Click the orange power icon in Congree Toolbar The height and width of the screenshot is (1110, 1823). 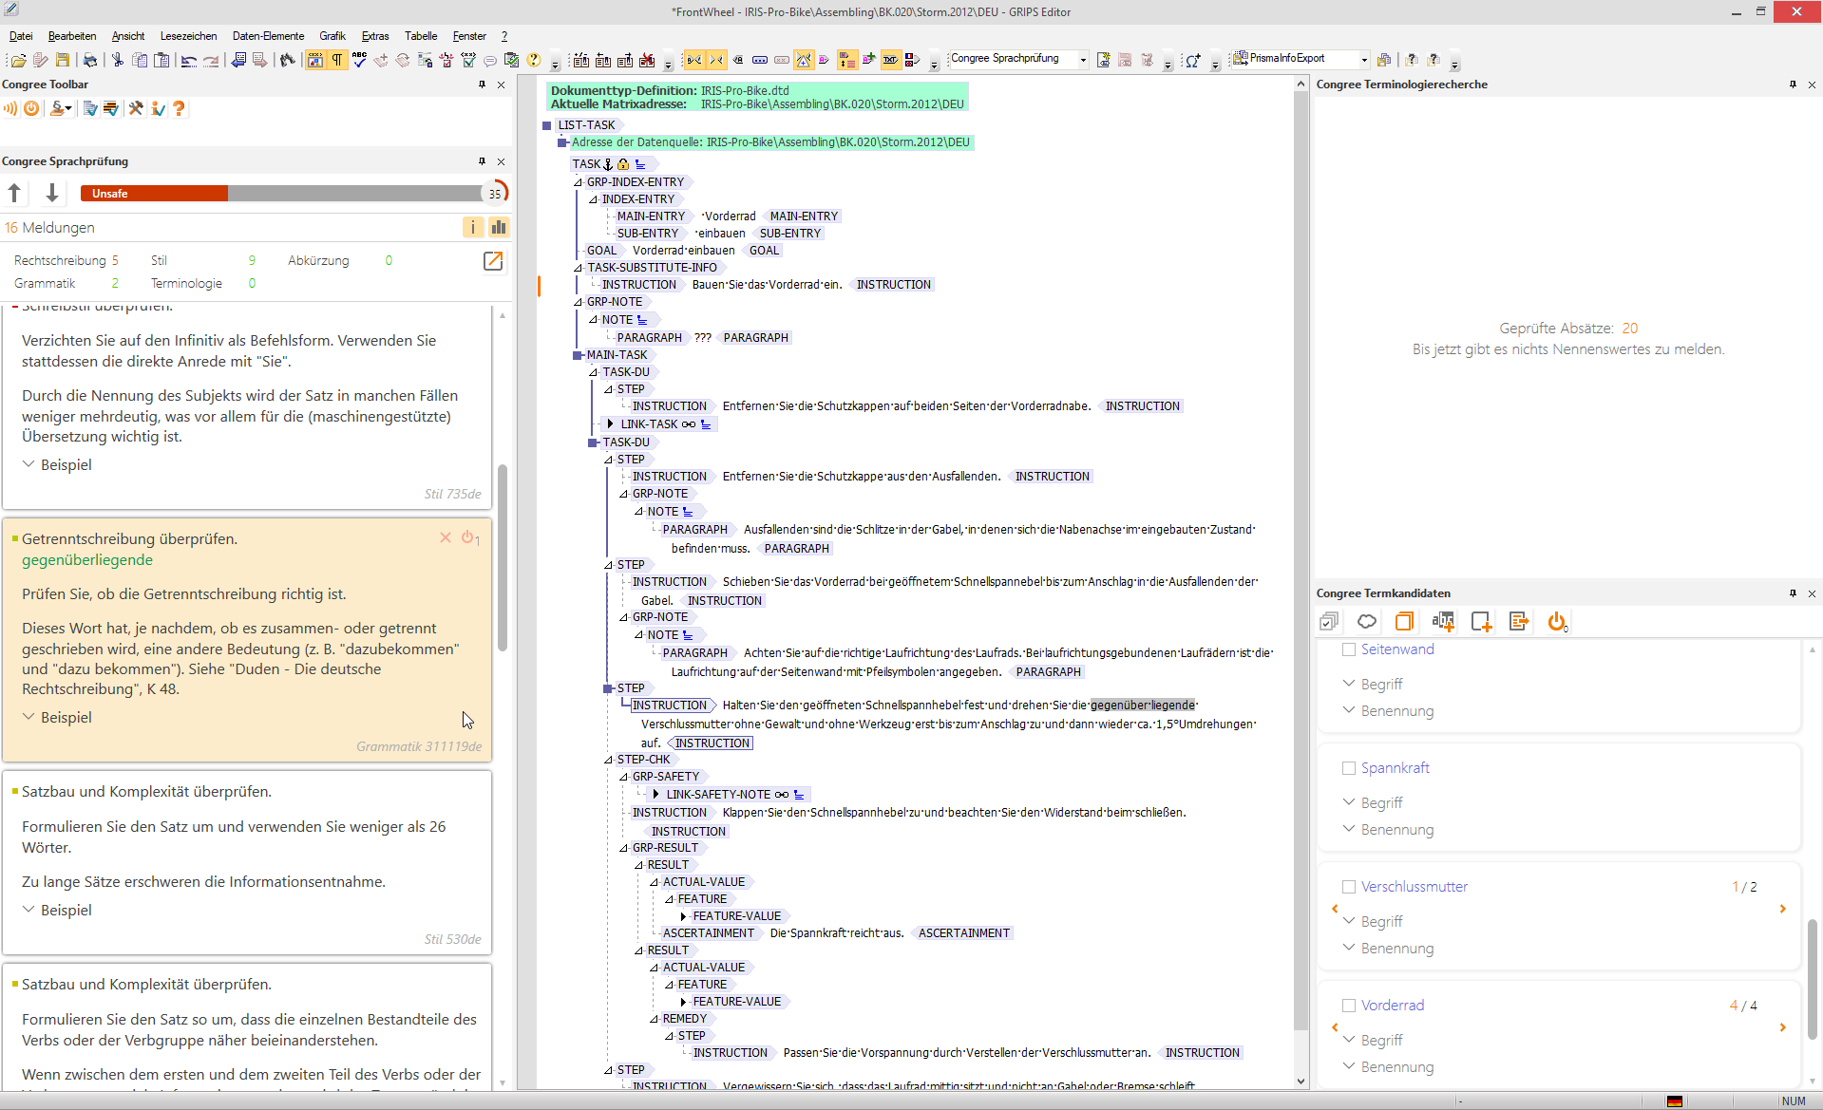pyautogui.click(x=31, y=109)
